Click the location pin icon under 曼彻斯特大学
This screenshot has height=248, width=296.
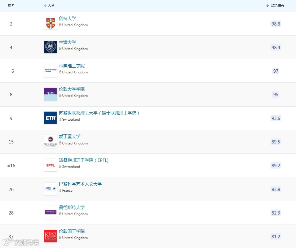(60, 214)
